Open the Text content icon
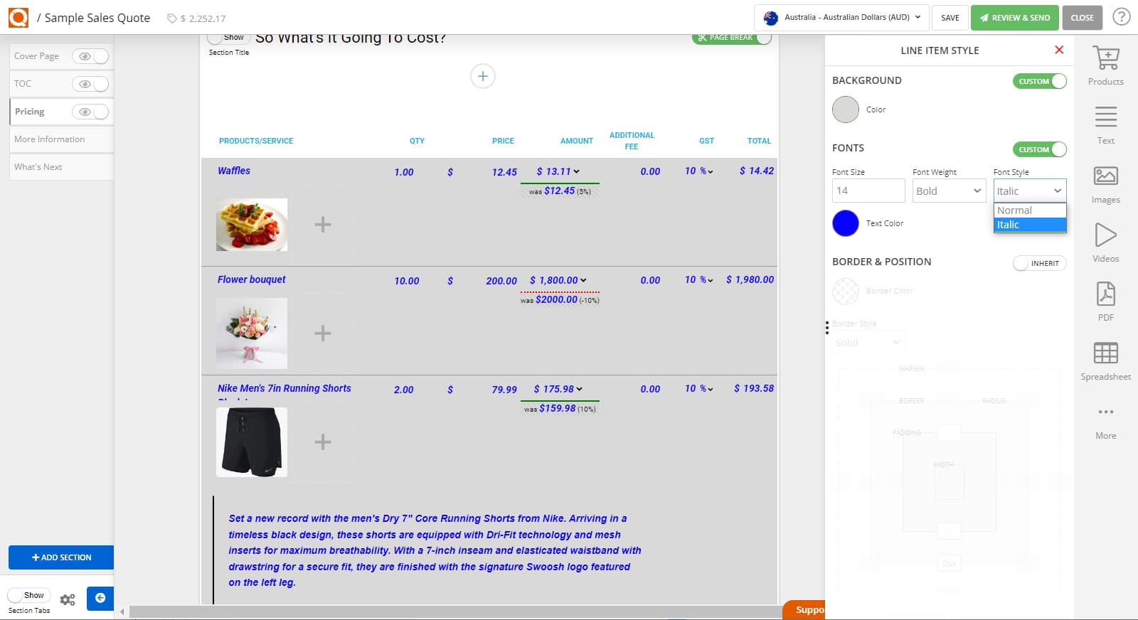1138x620 pixels. point(1105,117)
